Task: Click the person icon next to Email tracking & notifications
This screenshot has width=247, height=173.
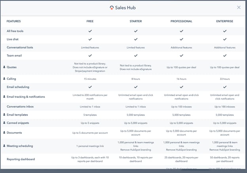Action: click(x=4, y=96)
